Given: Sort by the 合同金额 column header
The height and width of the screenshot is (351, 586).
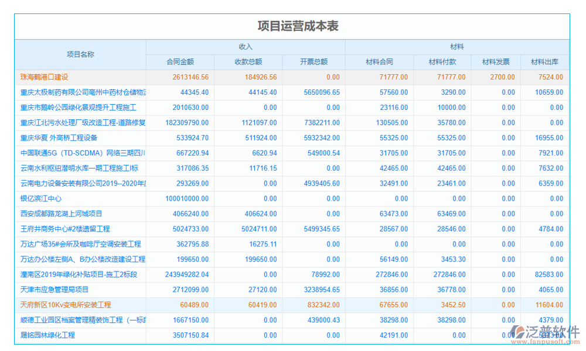Looking at the screenshot, I should 180,61.
